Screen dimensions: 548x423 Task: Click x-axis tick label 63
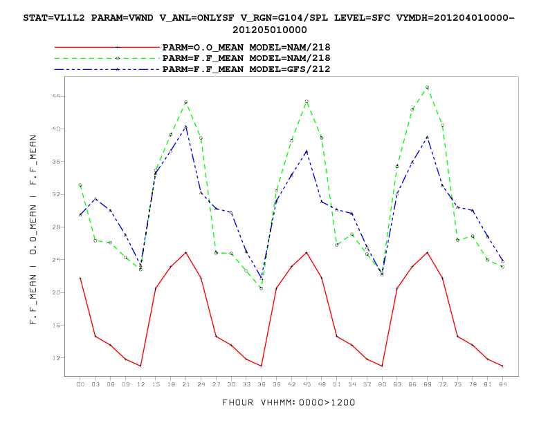(x=397, y=384)
